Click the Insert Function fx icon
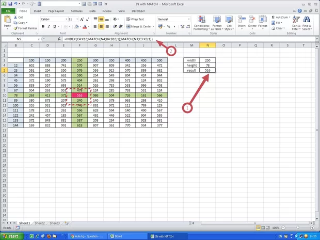 point(59,39)
